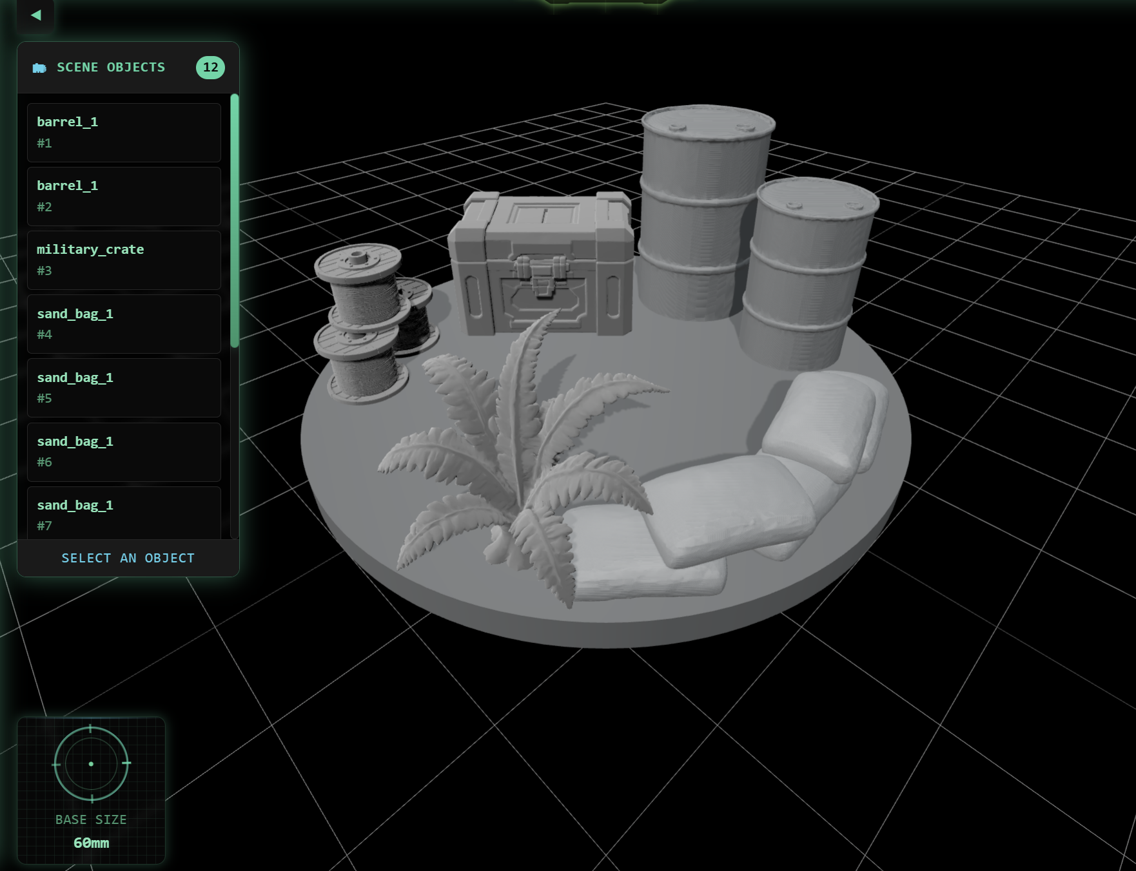Select sand_bag_1 #5 in the list

tap(124, 388)
